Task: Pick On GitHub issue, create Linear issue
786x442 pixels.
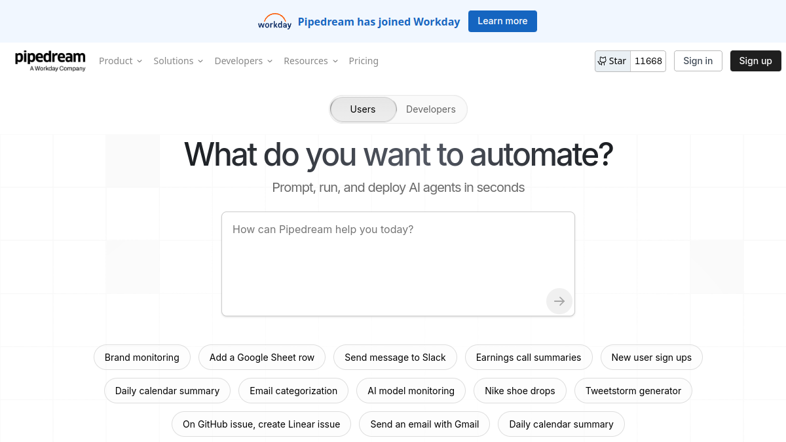Action: (261, 424)
